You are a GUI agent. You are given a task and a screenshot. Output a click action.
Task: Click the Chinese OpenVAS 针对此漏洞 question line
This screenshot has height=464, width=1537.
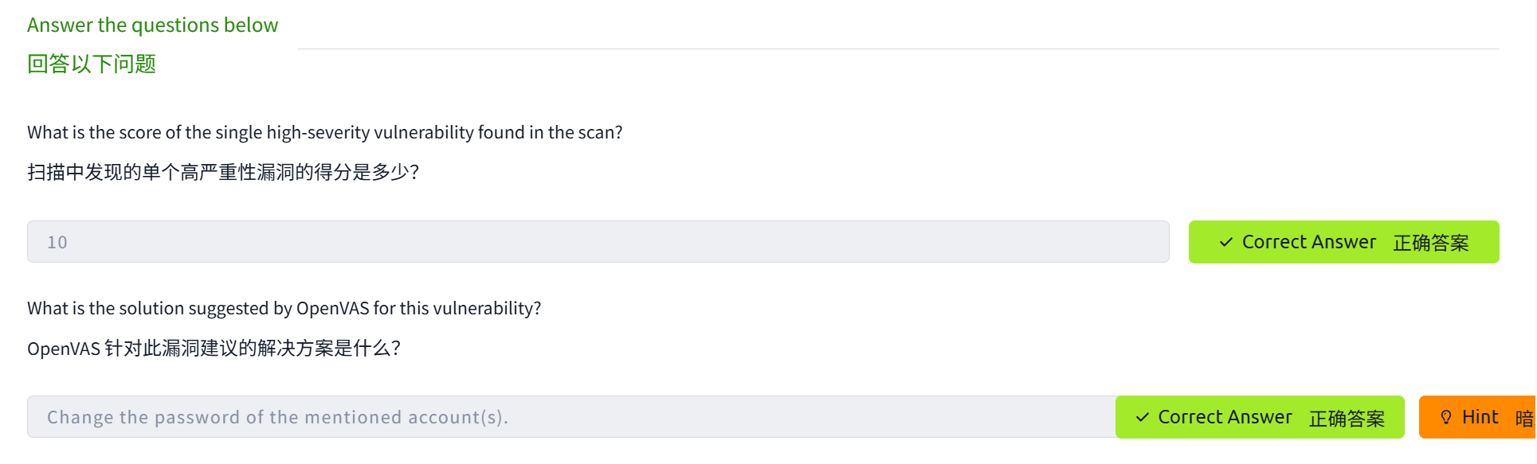214,348
